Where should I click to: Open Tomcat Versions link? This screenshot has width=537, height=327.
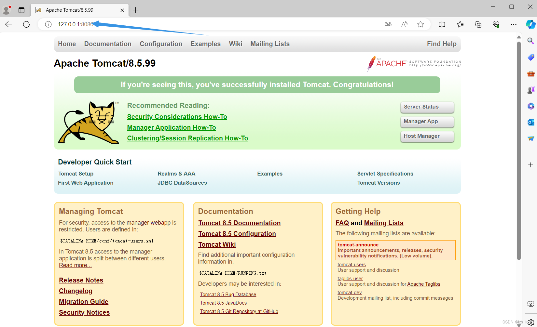click(379, 183)
